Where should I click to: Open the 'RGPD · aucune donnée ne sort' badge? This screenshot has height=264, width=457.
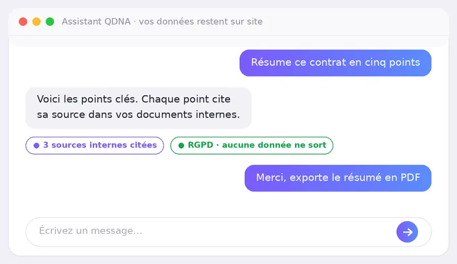tap(251, 145)
